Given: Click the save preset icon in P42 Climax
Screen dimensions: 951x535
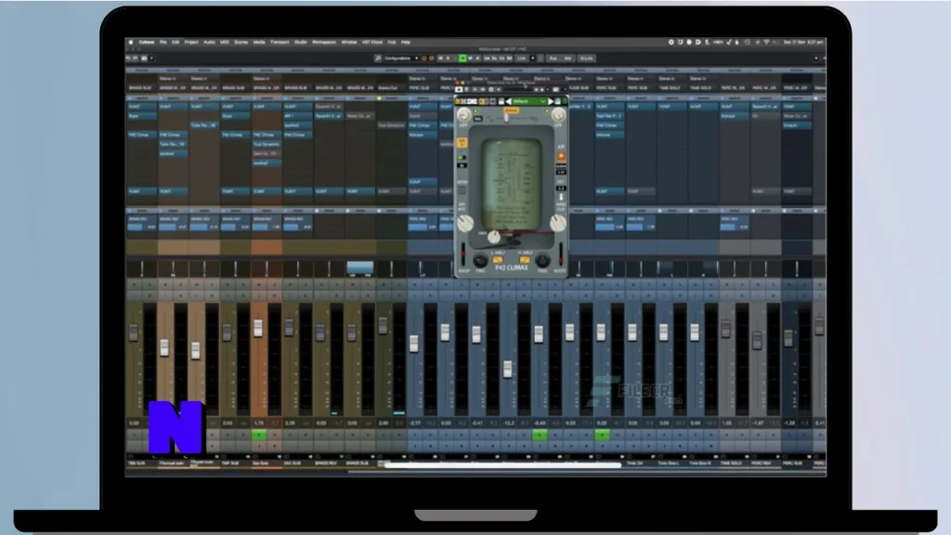Looking at the screenshot, I should click(501, 101).
